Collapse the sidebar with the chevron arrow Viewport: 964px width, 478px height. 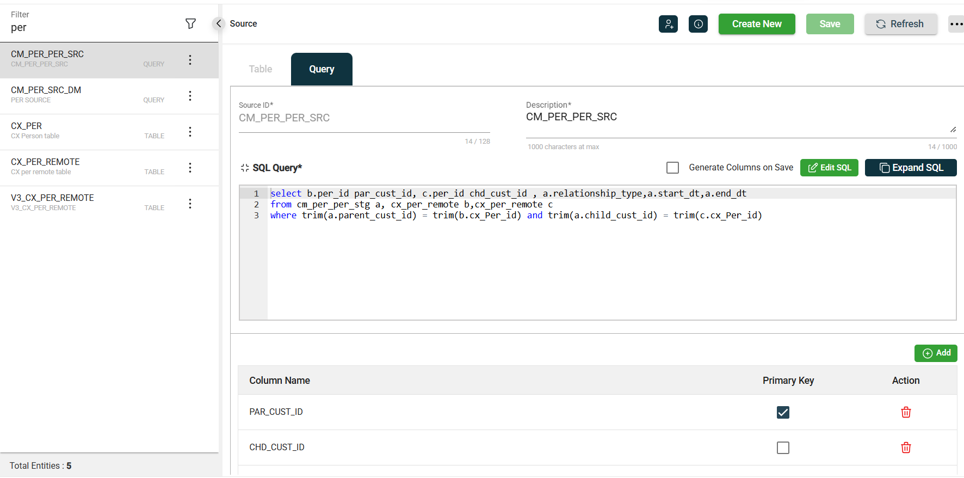[x=219, y=23]
